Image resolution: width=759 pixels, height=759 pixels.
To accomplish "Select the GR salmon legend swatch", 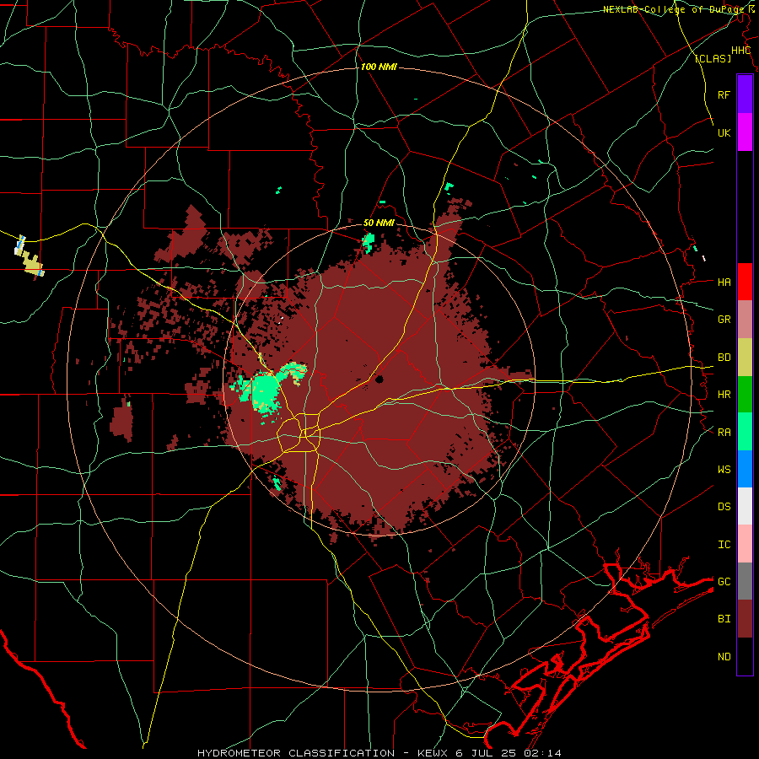I will coord(745,320).
